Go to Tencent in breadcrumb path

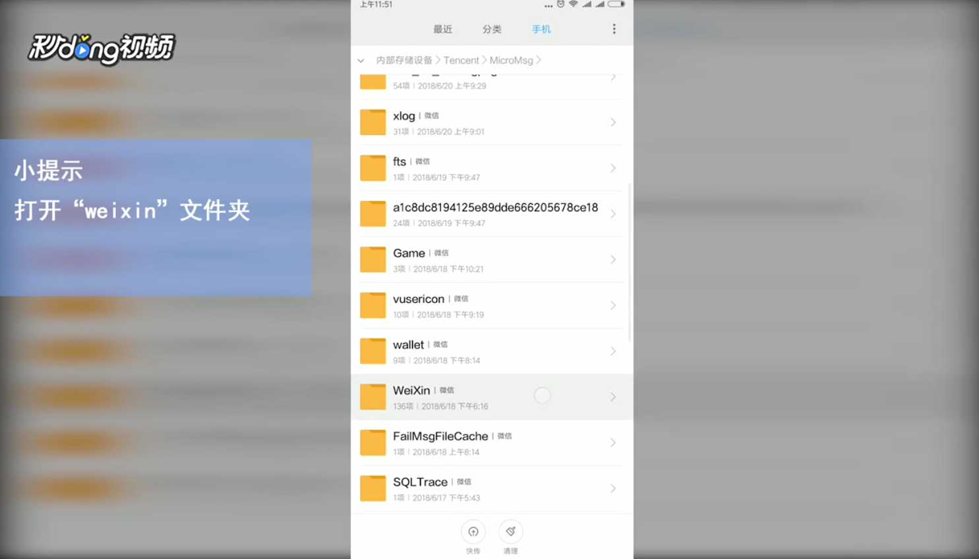pyautogui.click(x=461, y=60)
